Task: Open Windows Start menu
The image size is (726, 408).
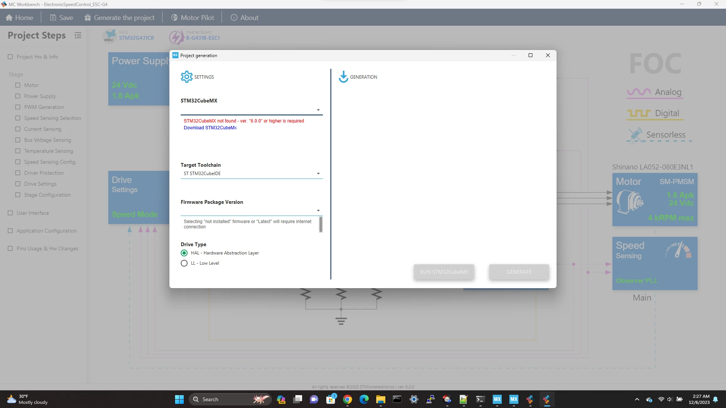Action: coord(179,399)
